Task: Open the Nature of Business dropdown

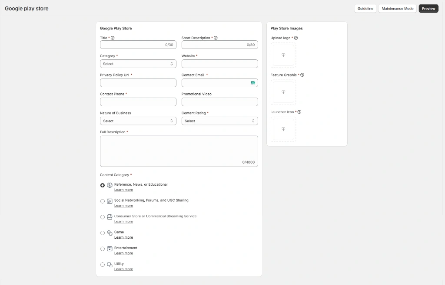Action: [138, 121]
